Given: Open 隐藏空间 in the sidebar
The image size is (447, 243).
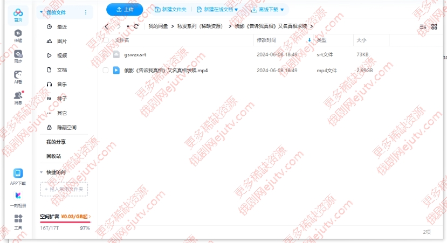Looking at the screenshot, I should (x=67, y=127).
